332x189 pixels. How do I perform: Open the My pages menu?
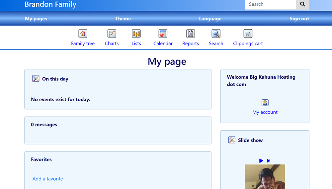pos(36,19)
